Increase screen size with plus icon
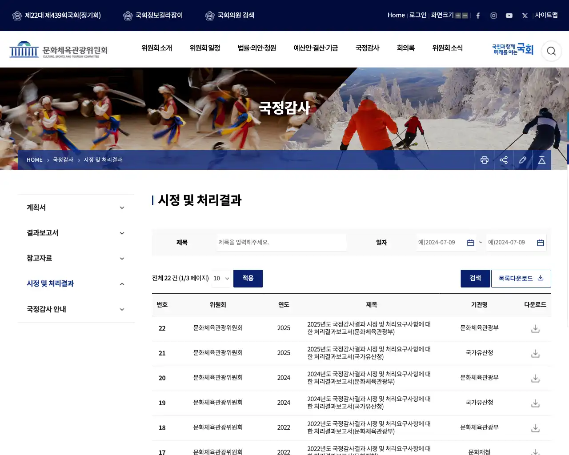This screenshot has width=569, height=455. click(x=458, y=16)
